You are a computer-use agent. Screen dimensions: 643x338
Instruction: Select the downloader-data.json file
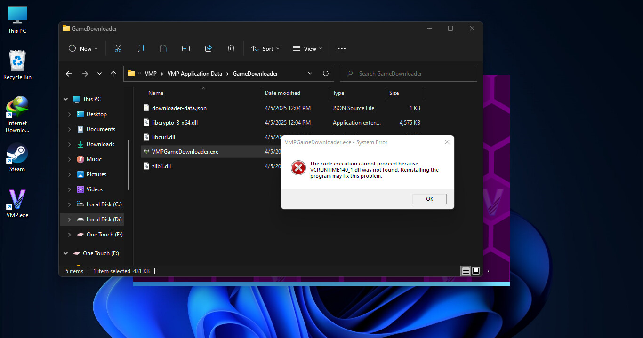click(x=179, y=108)
